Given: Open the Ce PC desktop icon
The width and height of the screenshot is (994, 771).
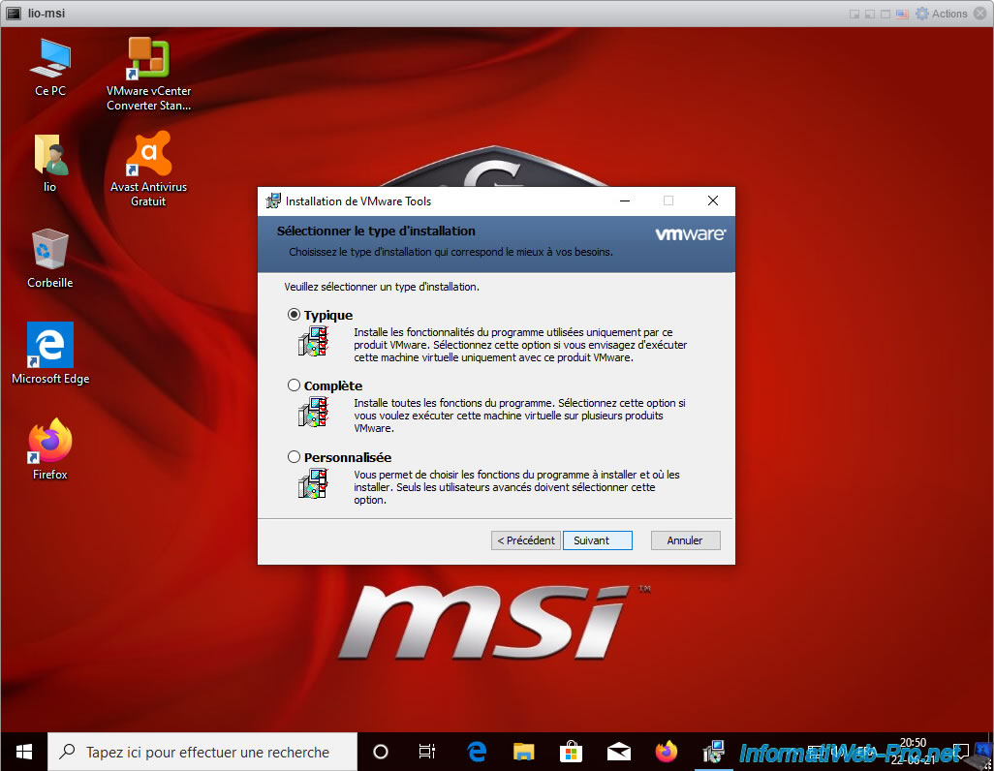Looking at the screenshot, I should pyautogui.click(x=50, y=67).
